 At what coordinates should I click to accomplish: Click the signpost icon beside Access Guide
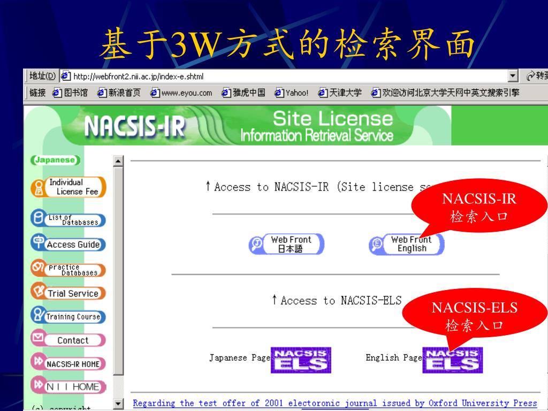point(38,242)
